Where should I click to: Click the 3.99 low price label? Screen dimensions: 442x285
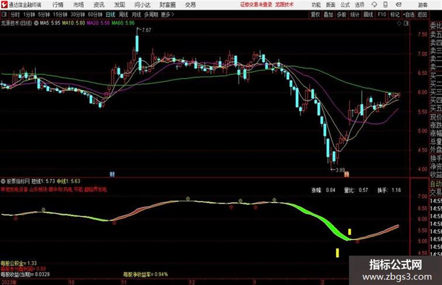(x=340, y=170)
